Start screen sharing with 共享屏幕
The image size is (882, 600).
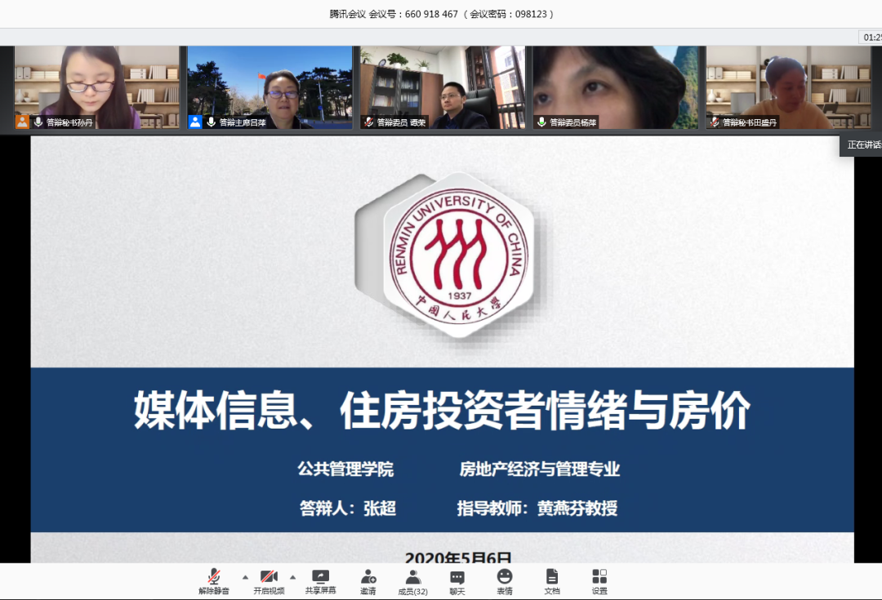[321, 581]
